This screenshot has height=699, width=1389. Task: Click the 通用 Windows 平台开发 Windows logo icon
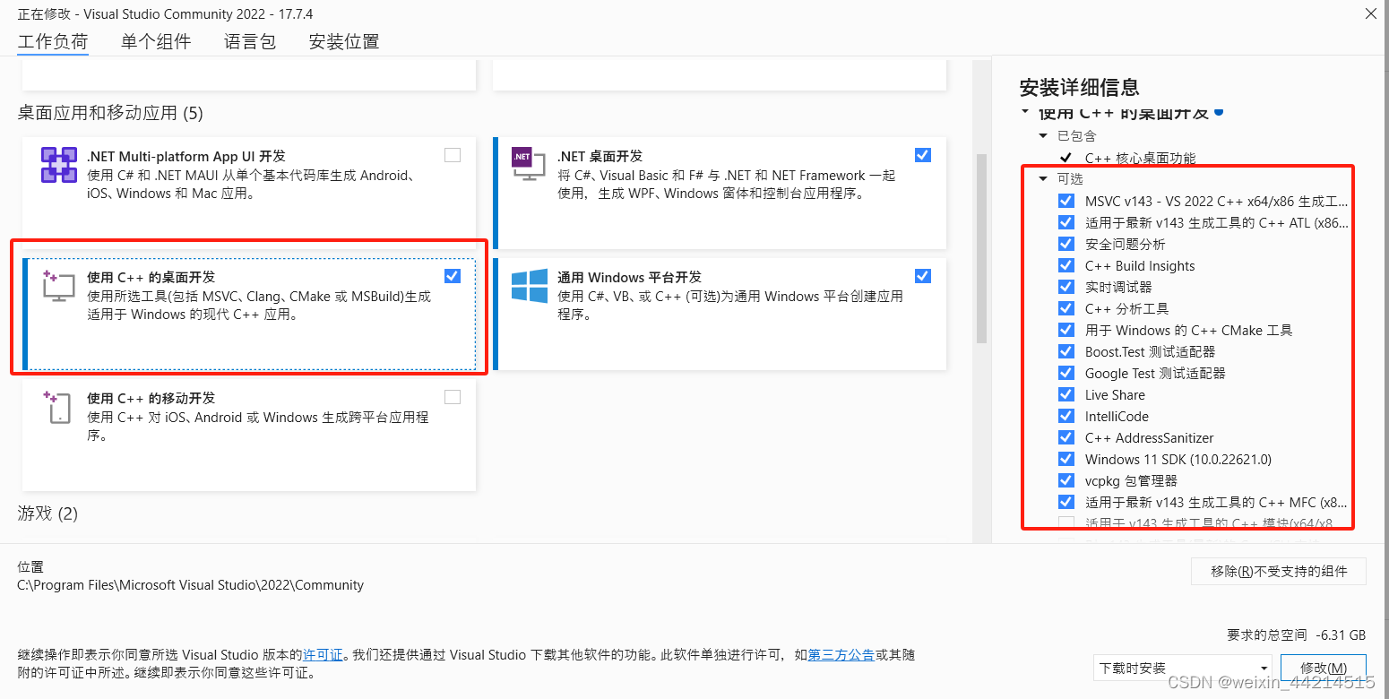(529, 286)
